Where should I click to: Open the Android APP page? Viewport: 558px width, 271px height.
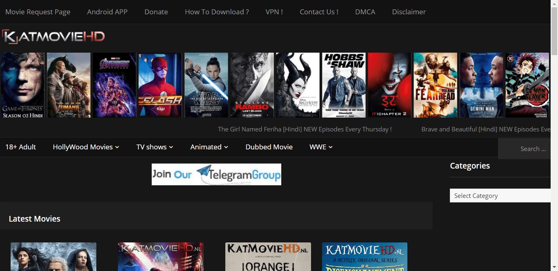107,12
